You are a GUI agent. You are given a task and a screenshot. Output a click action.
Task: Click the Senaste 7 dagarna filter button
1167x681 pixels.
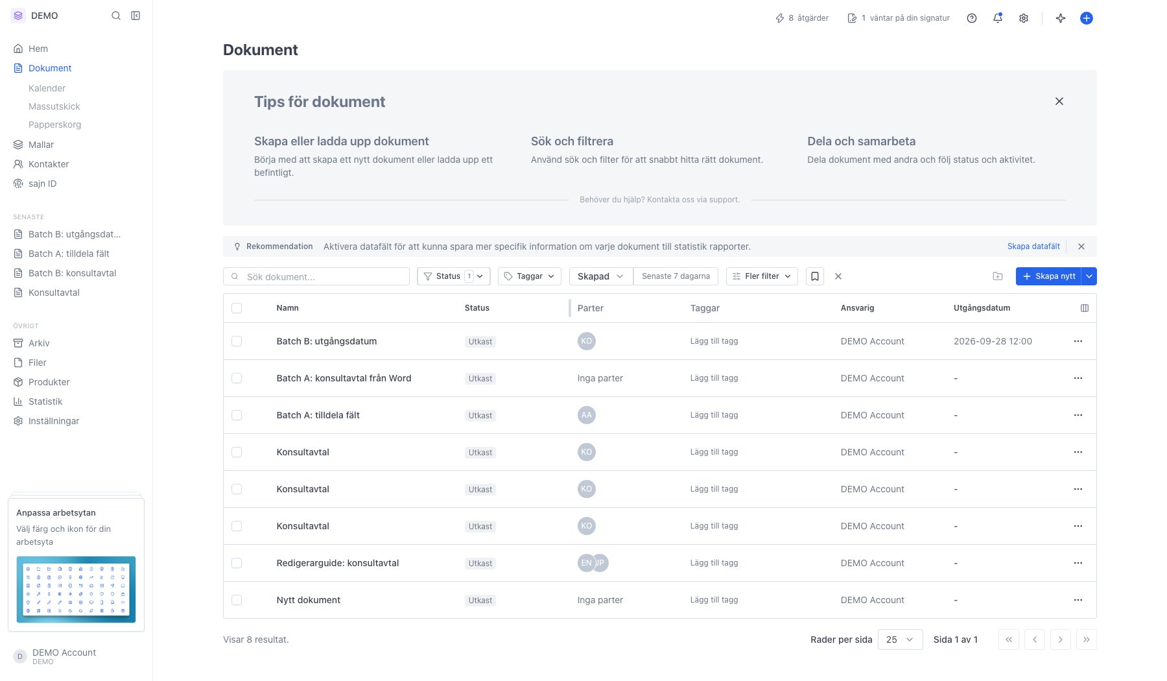[x=676, y=276]
